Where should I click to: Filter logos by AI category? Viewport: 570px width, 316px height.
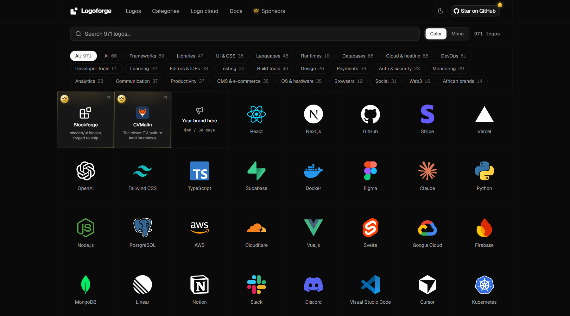111,56
